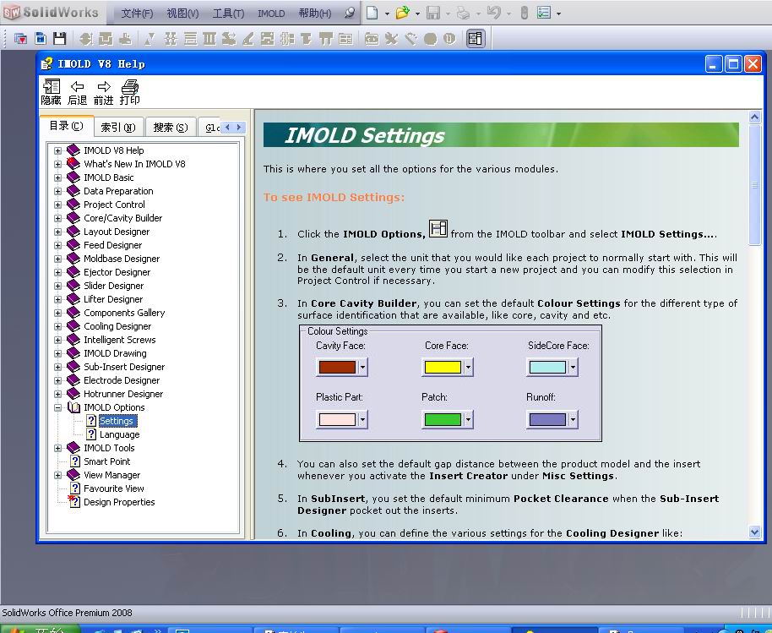
Task: Open the Runoff colour dropdown arrow
Action: (x=572, y=420)
